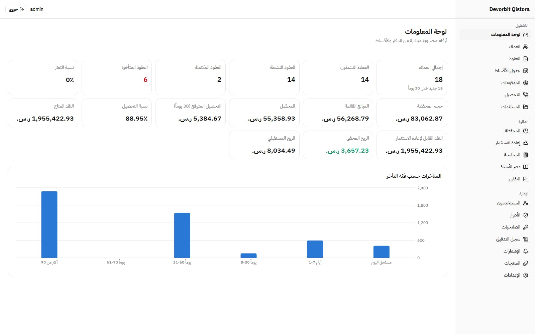Log out with the خروج button
This screenshot has height=334, width=535.
(x=16, y=9)
